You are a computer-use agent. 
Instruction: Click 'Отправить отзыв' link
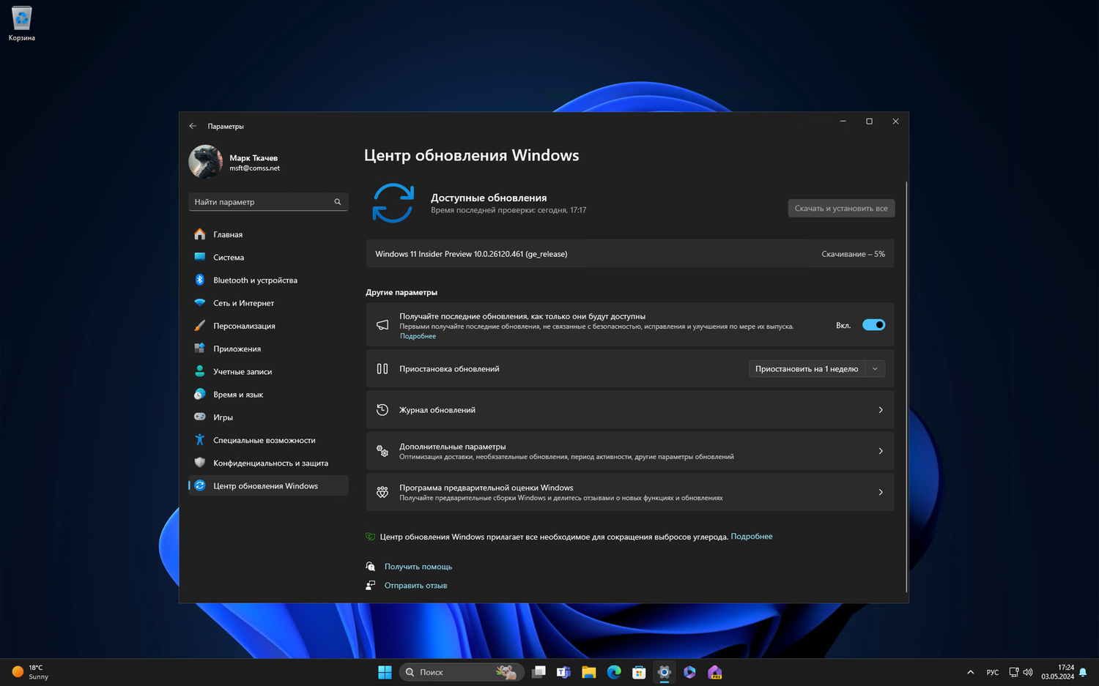coord(415,586)
